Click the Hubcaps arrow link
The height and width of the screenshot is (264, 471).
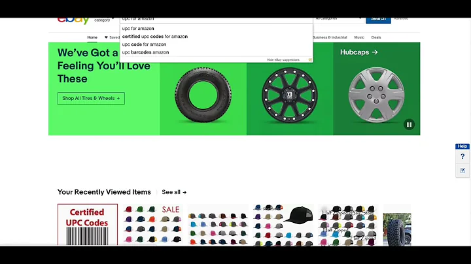358,52
